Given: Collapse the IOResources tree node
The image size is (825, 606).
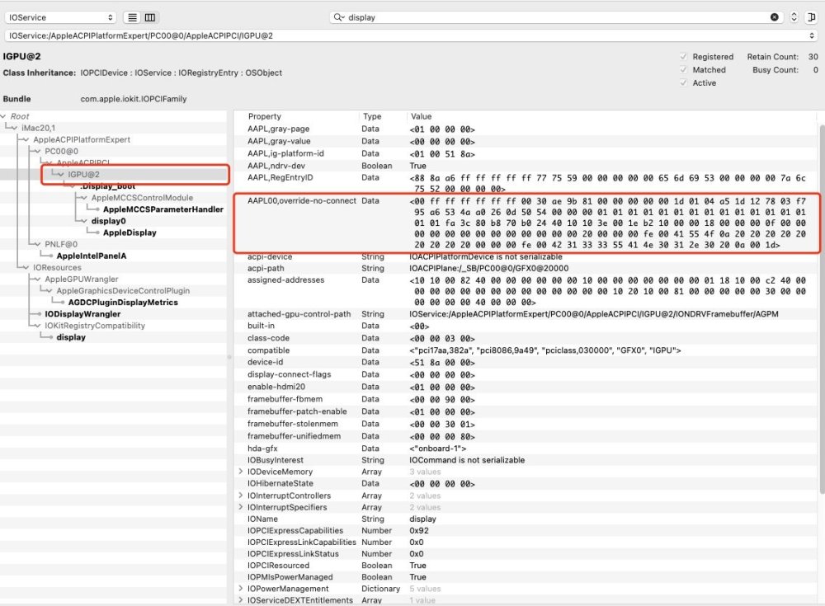Looking at the screenshot, I should (26, 268).
